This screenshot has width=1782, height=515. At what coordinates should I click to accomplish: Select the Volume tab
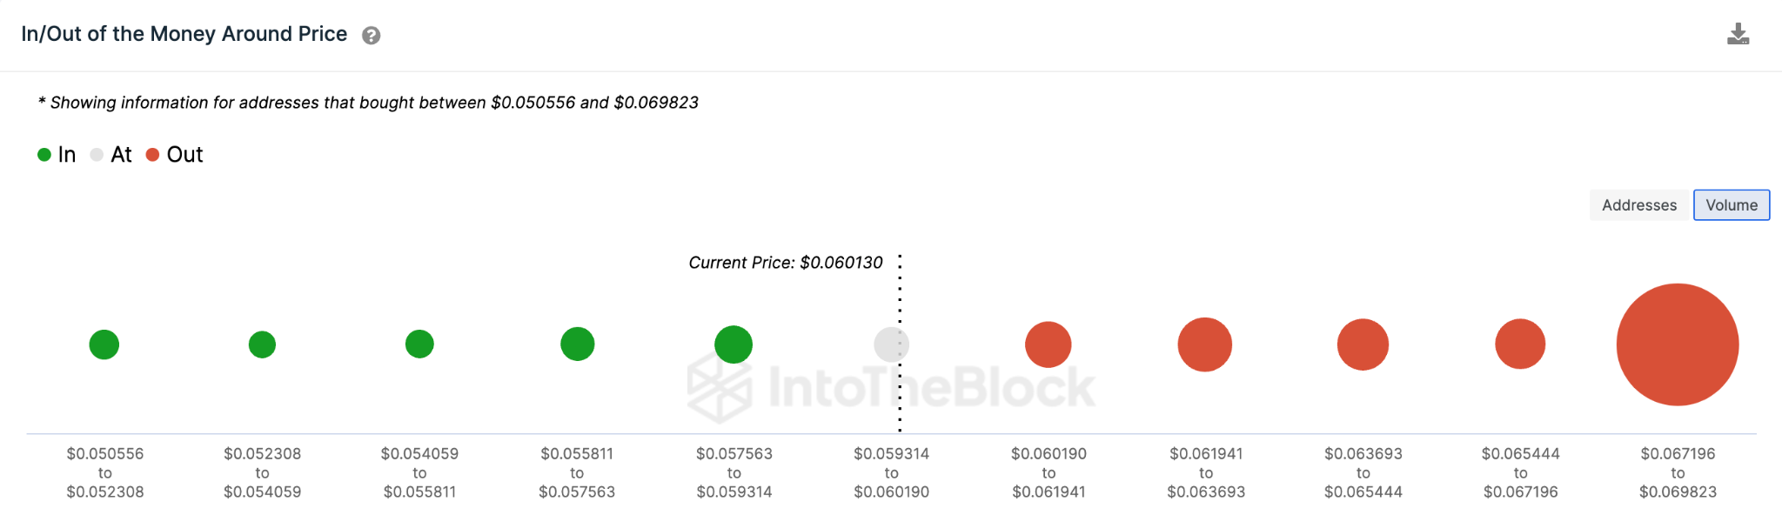[x=1731, y=205]
